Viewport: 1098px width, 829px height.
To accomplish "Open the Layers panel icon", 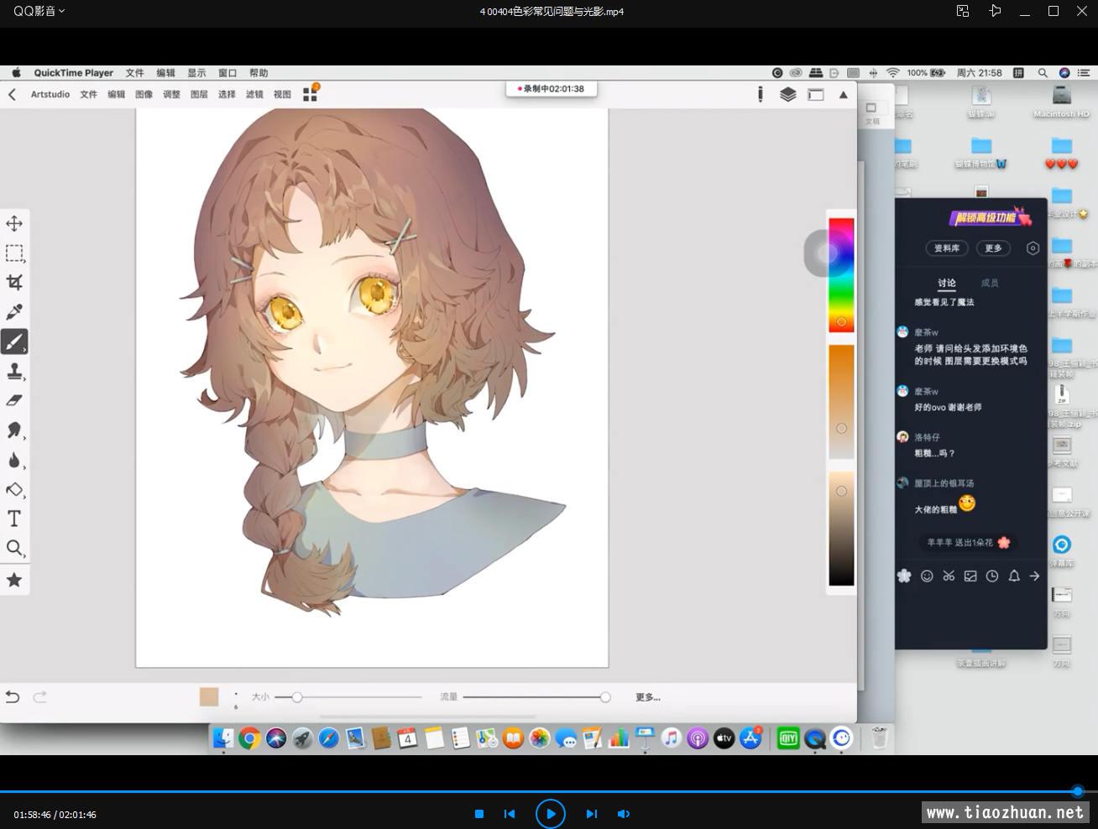I will point(787,95).
